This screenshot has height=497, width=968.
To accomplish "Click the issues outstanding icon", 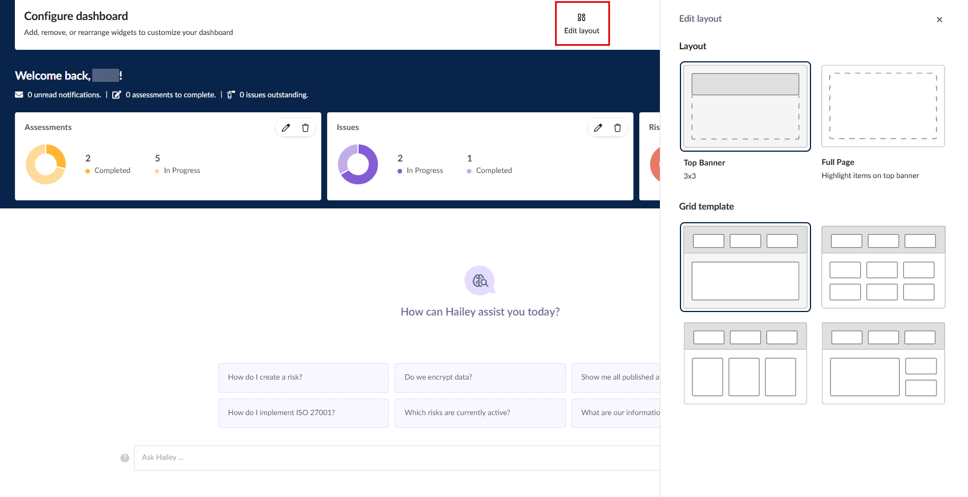I will [x=231, y=94].
